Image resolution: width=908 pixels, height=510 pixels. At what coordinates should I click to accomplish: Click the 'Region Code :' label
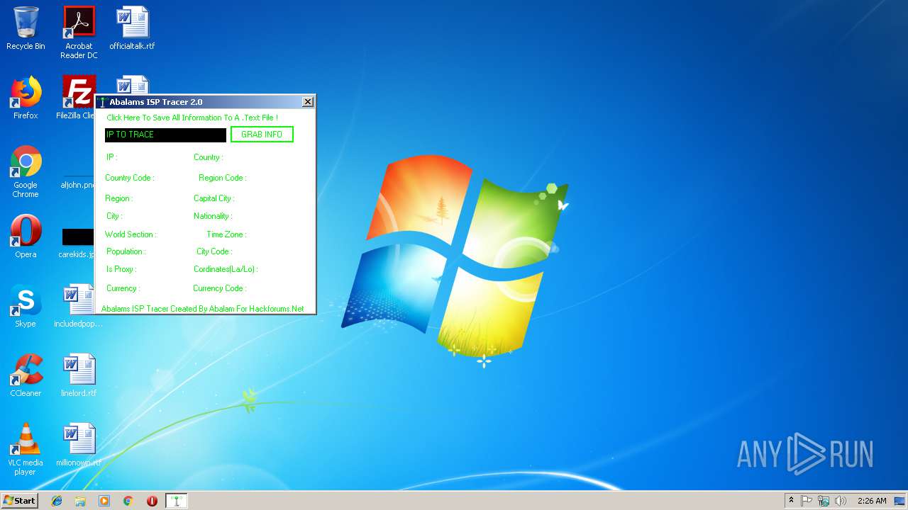(222, 178)
